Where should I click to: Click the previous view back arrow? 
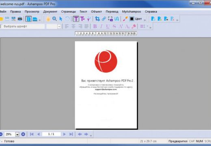[80, 134]
